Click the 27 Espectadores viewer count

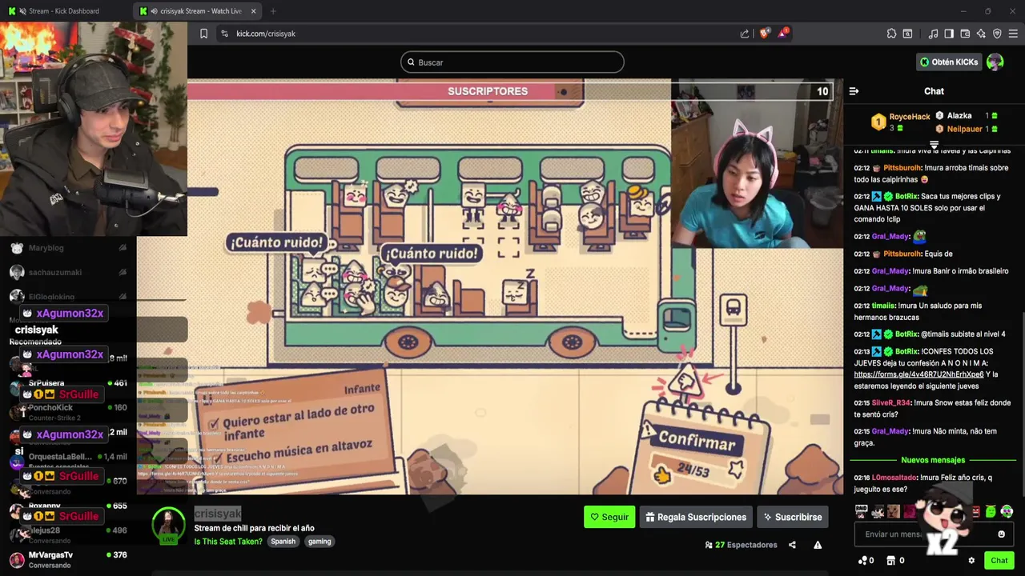[741, 545]
